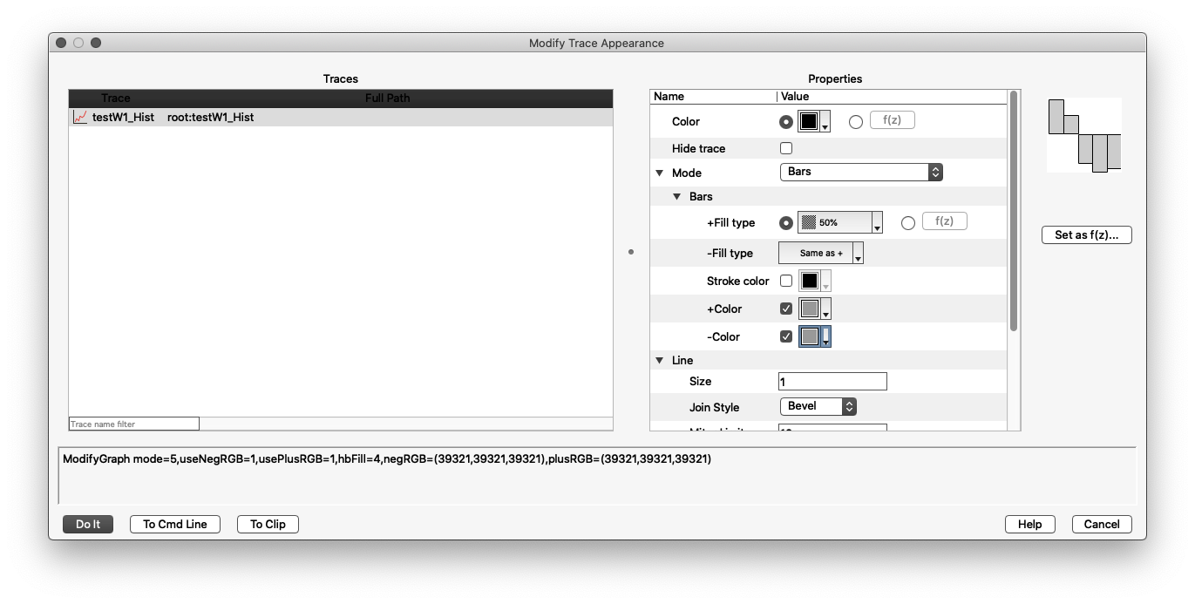The height and width of the screenshot is (604, 1195).
Task: Open the -Color gray swatch popup
Action: click(x=814, y=336)
